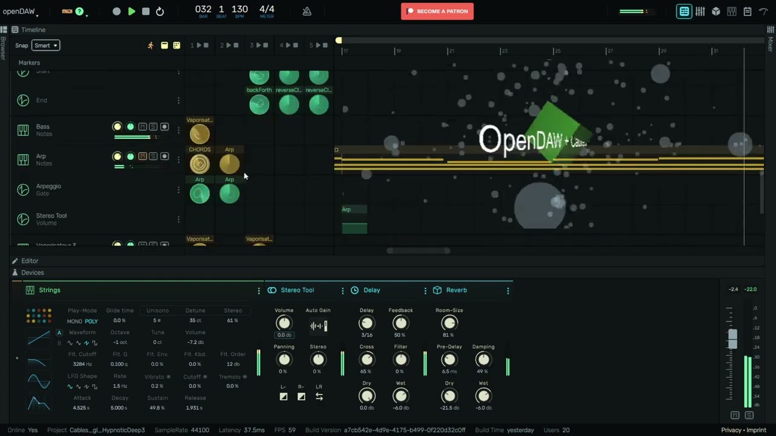Select POLY play mode
This screenshot has width=776, height=436.
91,321
